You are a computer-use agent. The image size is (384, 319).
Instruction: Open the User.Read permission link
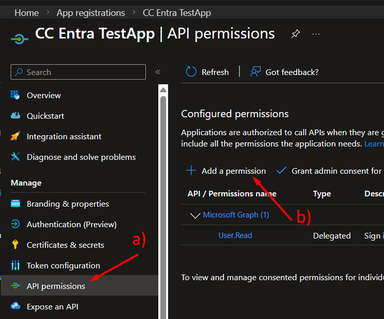235,236
